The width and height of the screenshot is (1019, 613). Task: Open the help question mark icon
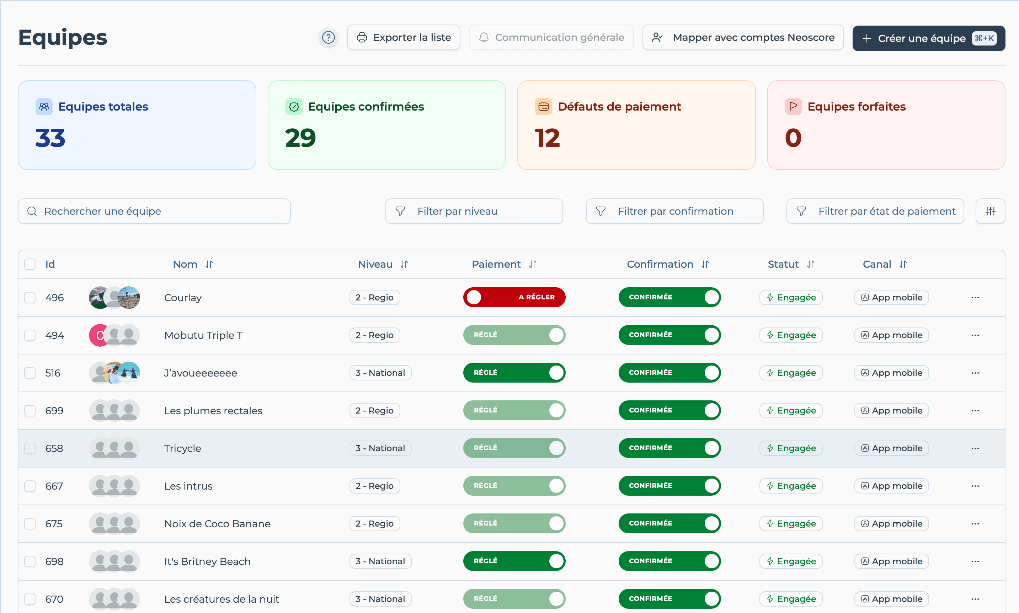(329, 38)
